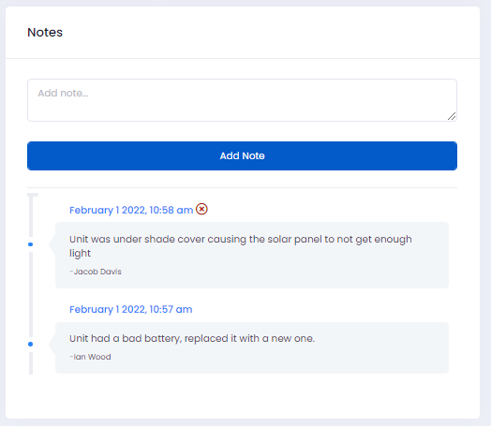Select the February 1 2022, 10:58 am timestamp
Image resolution: width=491 pixels, height=427 pixels.
pyautogui.click(x=131, y=210)
